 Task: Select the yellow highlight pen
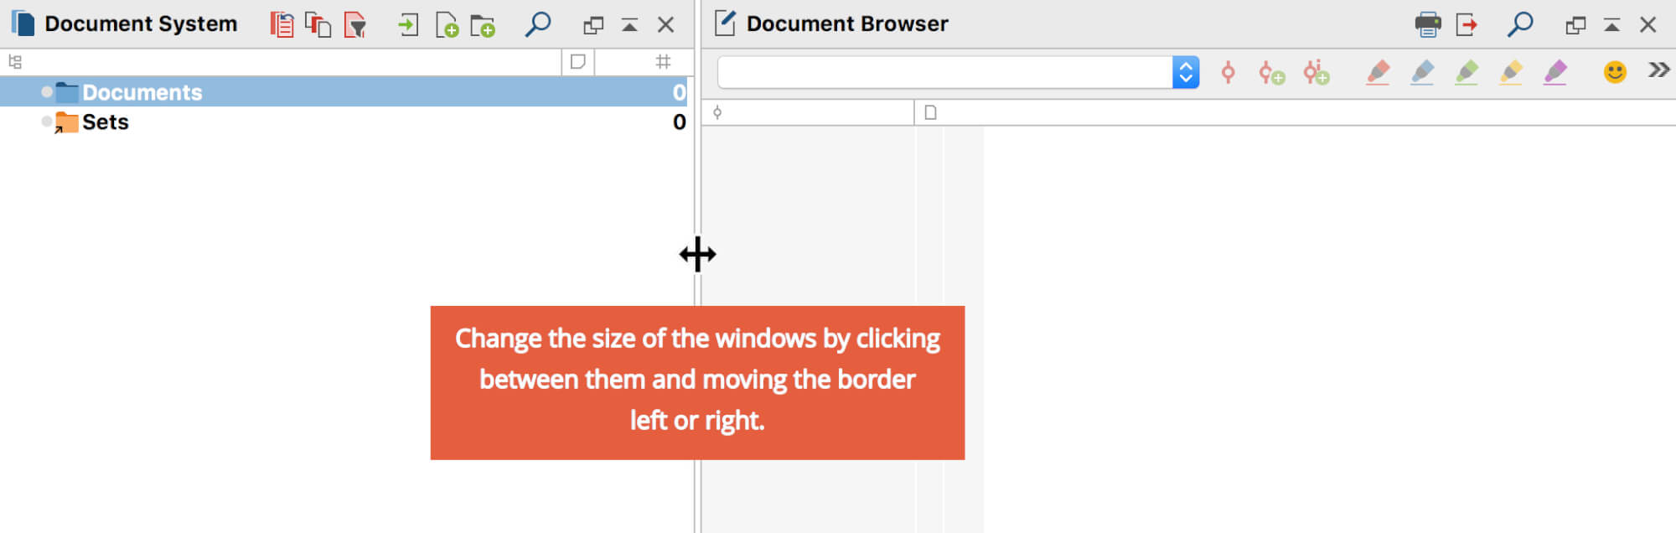click(x=1511, y=72)
